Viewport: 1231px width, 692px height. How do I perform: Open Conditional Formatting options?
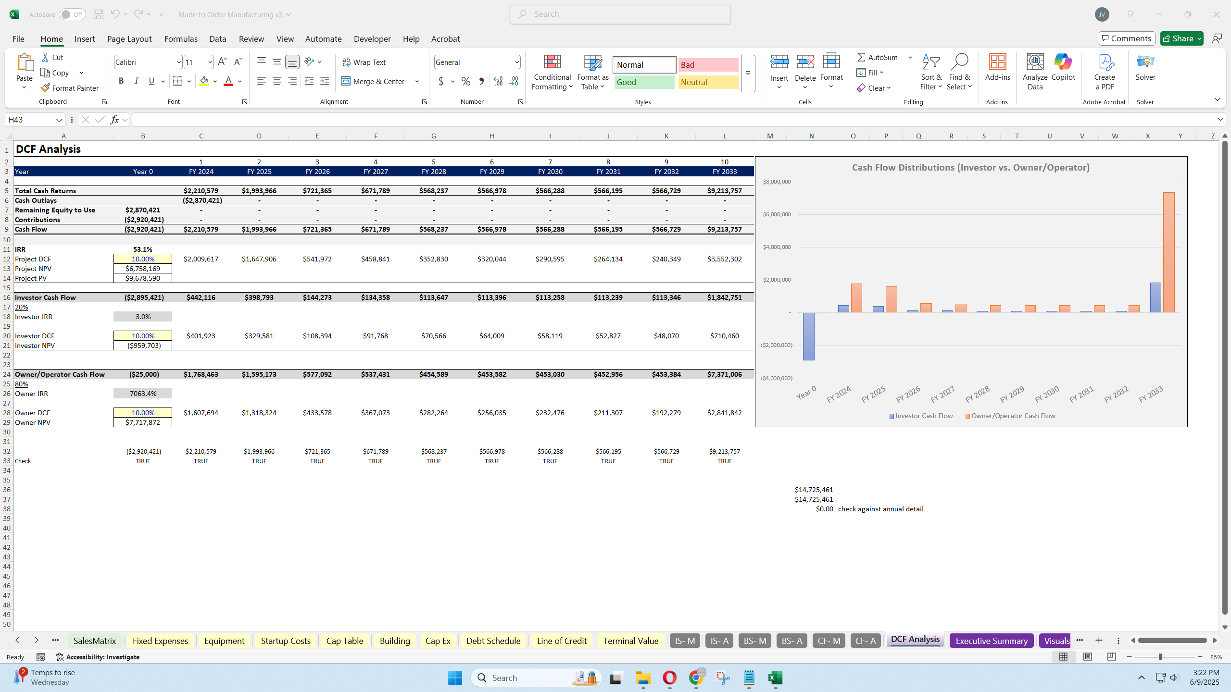552,72
